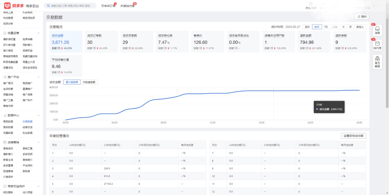
Task: Switch the chart to 时段趋势图
Action: (89, 82)
